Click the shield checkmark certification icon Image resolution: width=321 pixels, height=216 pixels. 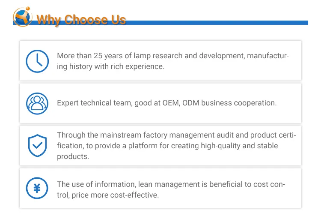37,146
